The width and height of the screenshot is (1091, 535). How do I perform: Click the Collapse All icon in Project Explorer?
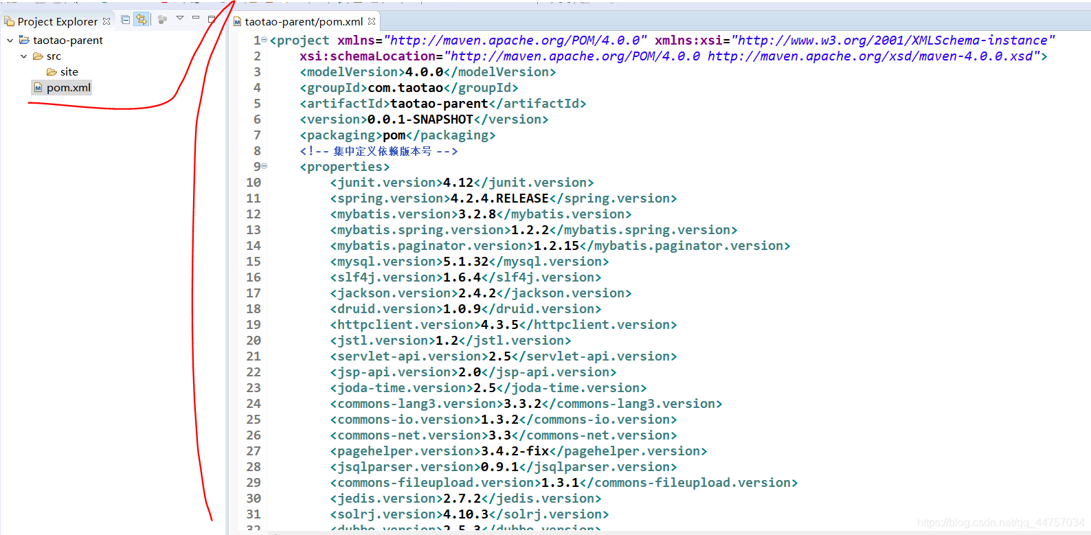tap(125, 20)
